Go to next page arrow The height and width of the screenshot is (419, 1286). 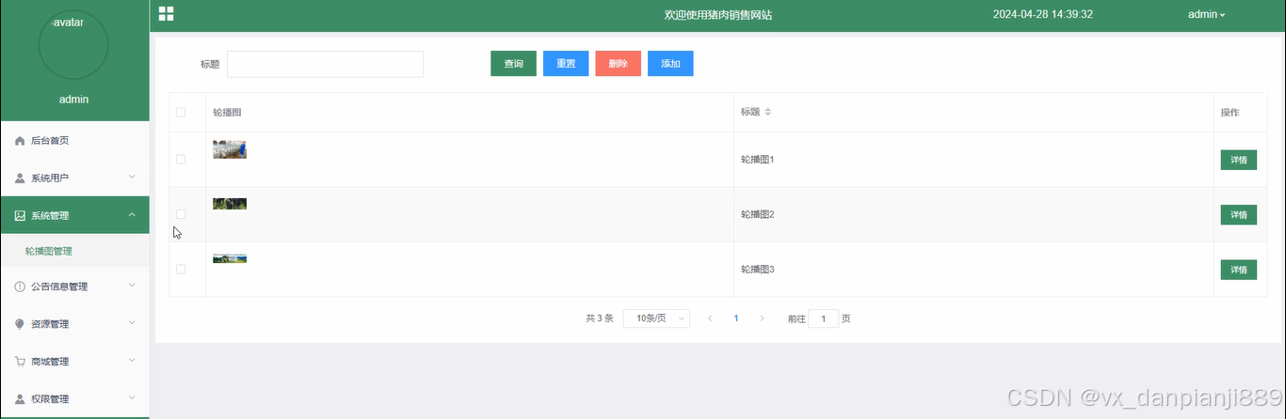pos(762,318)
